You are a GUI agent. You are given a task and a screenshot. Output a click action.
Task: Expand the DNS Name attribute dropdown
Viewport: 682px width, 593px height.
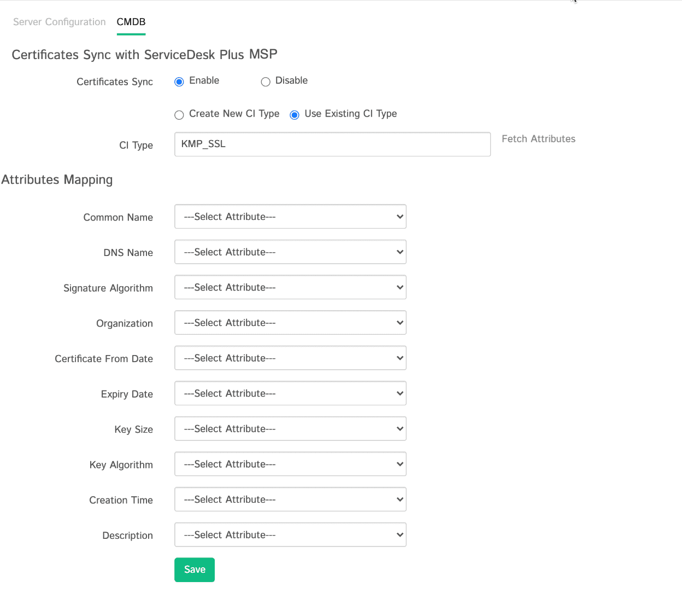[x=290, y=252]
